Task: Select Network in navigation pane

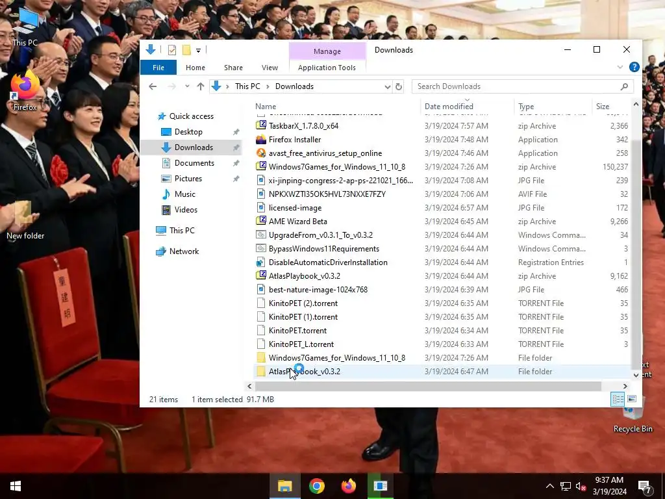Action: tap(184, 251)
